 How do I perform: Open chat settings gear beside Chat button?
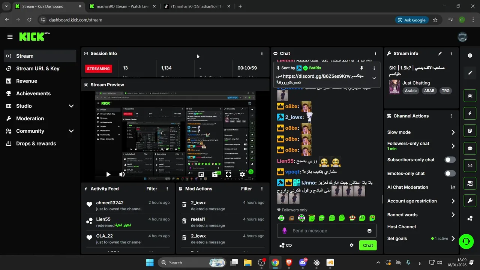(352, 245)
